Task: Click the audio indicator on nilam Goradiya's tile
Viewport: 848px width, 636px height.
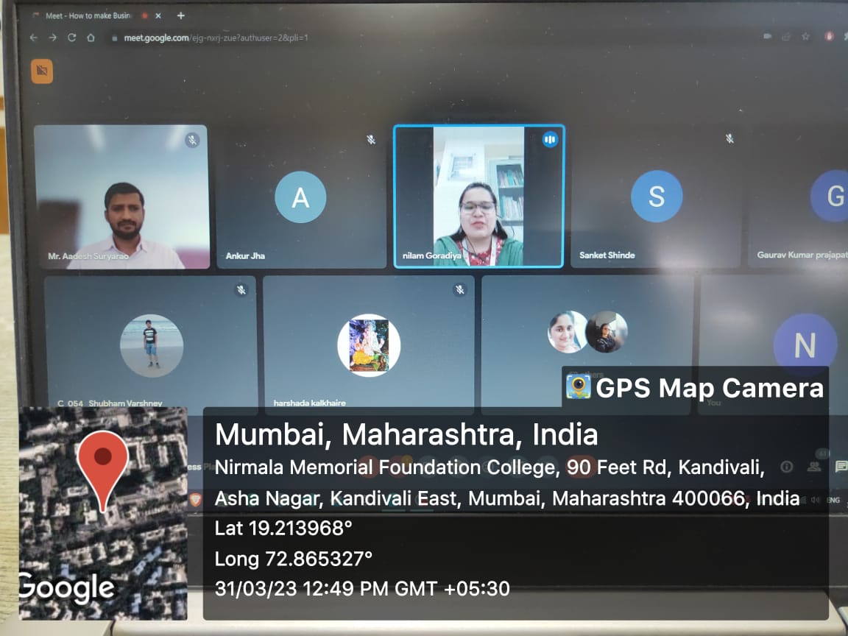Action: [x=549, y=139]
